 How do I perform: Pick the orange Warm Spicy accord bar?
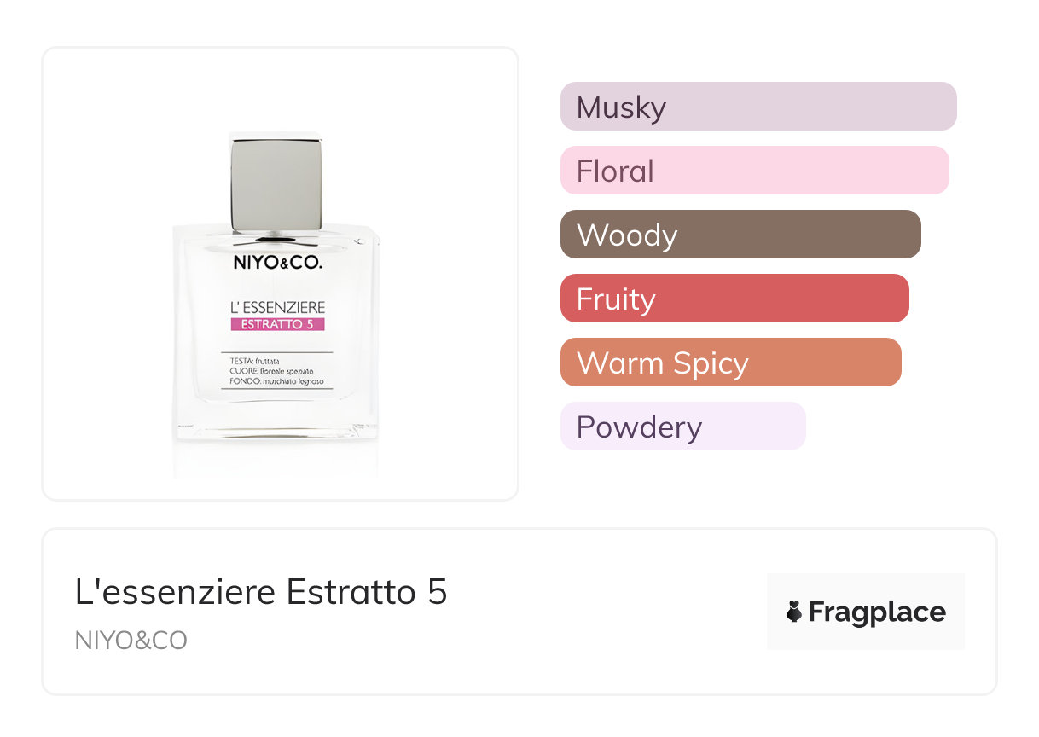[x=730, y=363]
